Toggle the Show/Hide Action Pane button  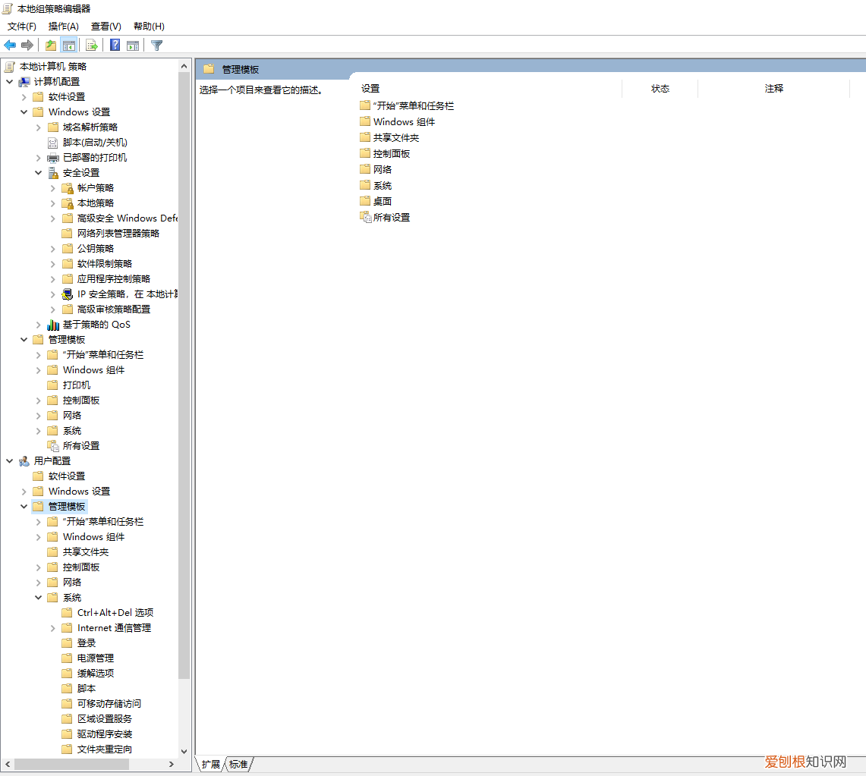pos(133,46)
